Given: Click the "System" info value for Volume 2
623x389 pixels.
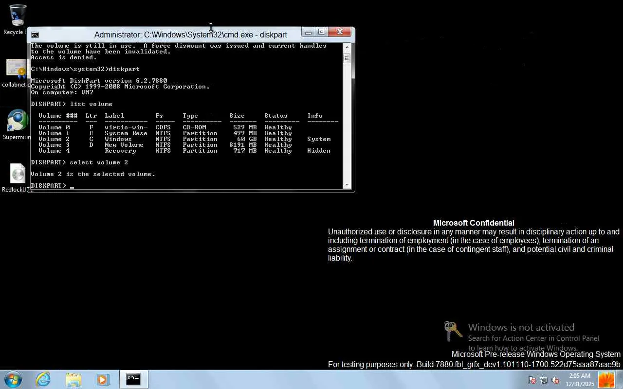Looking at the screenshot, I should click(x=319, y=139).
